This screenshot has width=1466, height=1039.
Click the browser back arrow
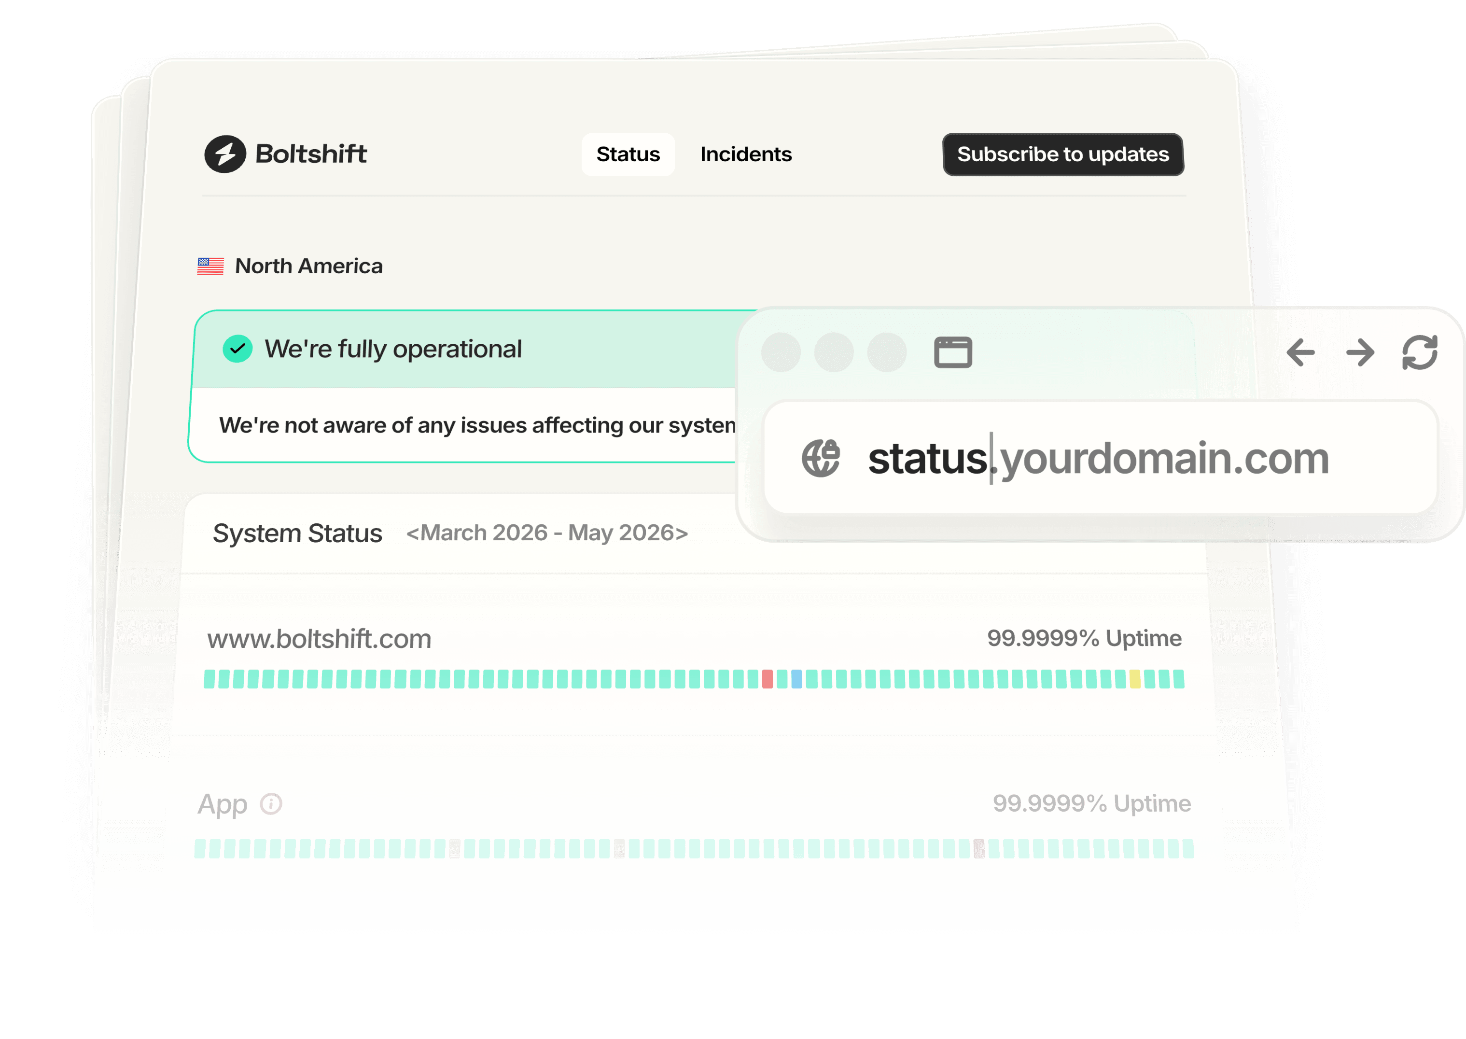click(1300, 352)
